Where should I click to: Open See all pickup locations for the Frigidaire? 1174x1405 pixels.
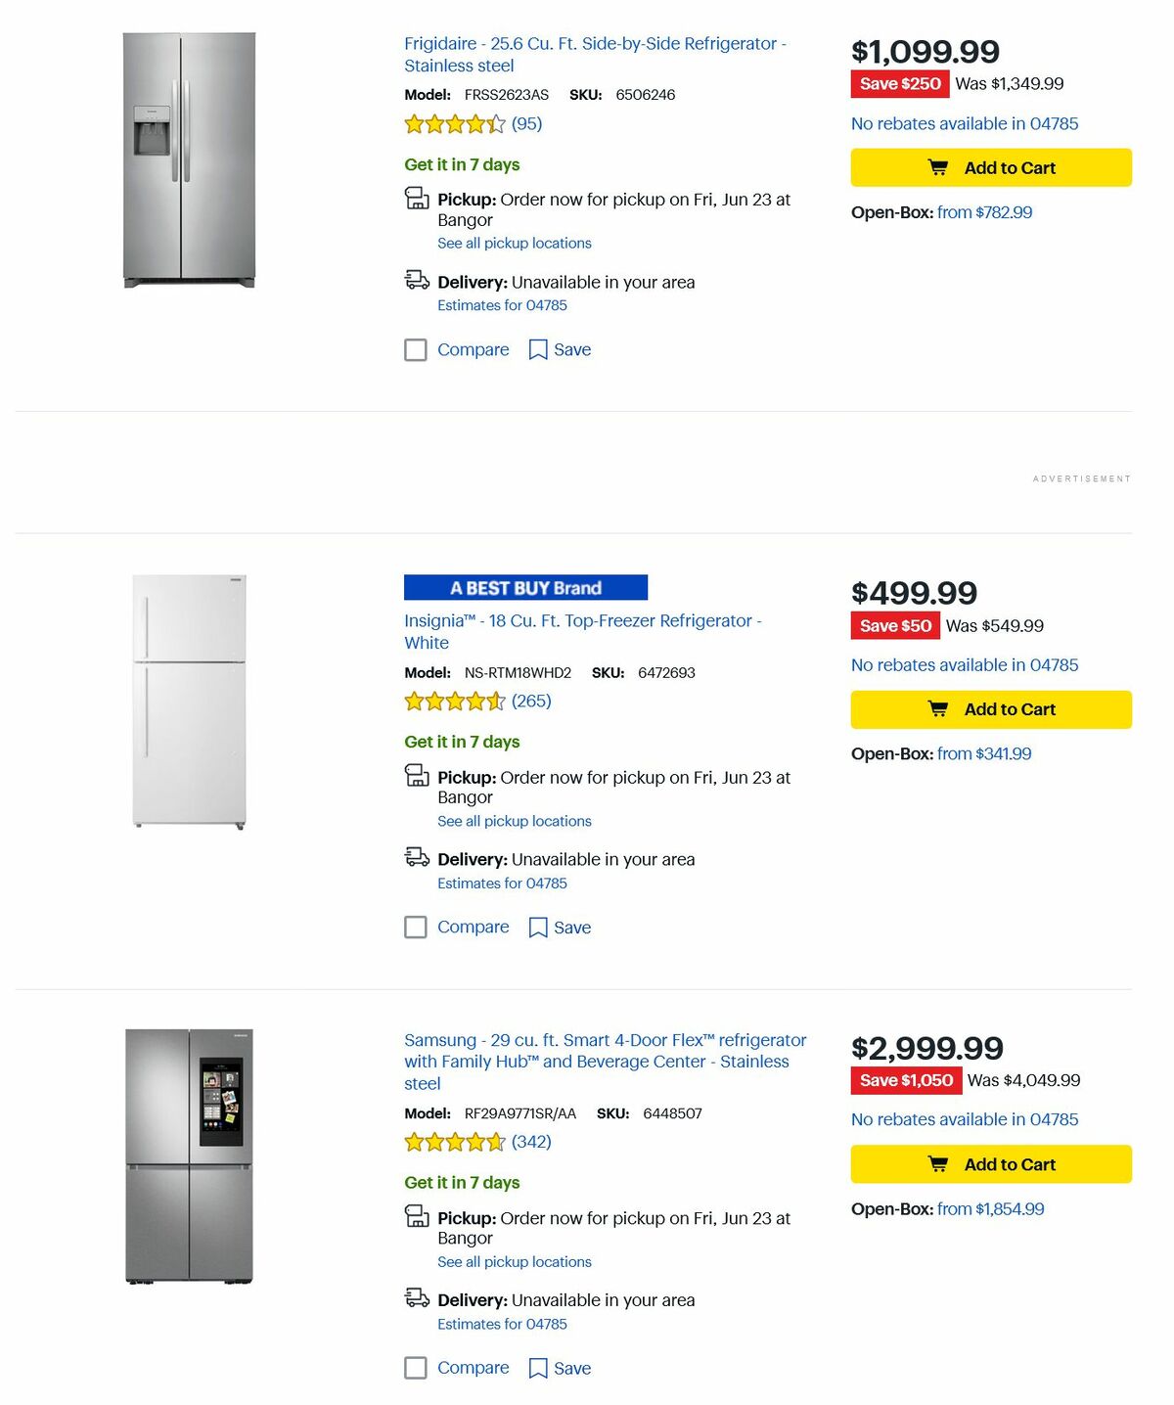[x=515, y=243]
